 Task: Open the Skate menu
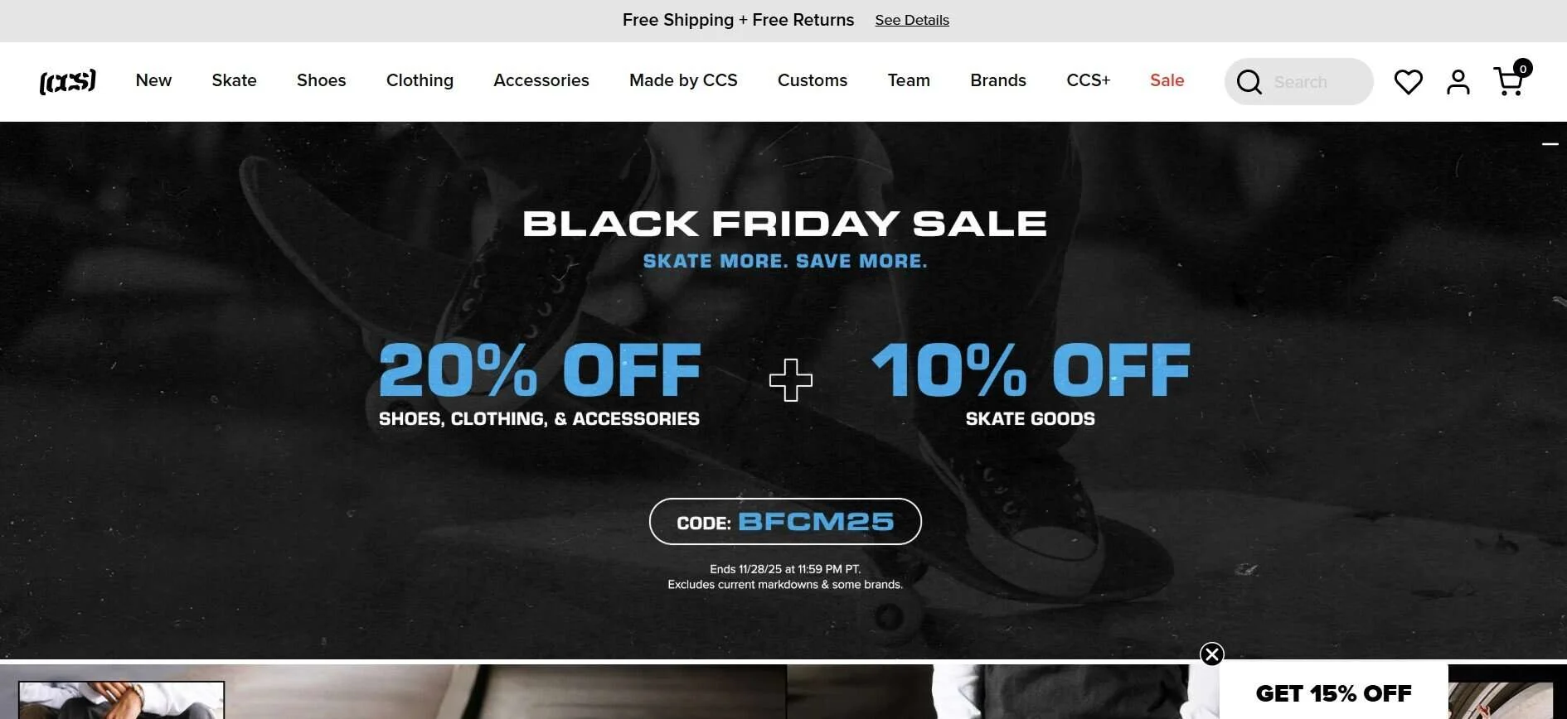point(234,80)
